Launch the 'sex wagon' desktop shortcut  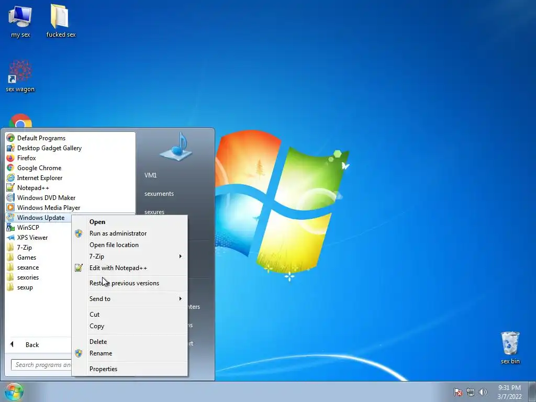(x=20, y=76)
